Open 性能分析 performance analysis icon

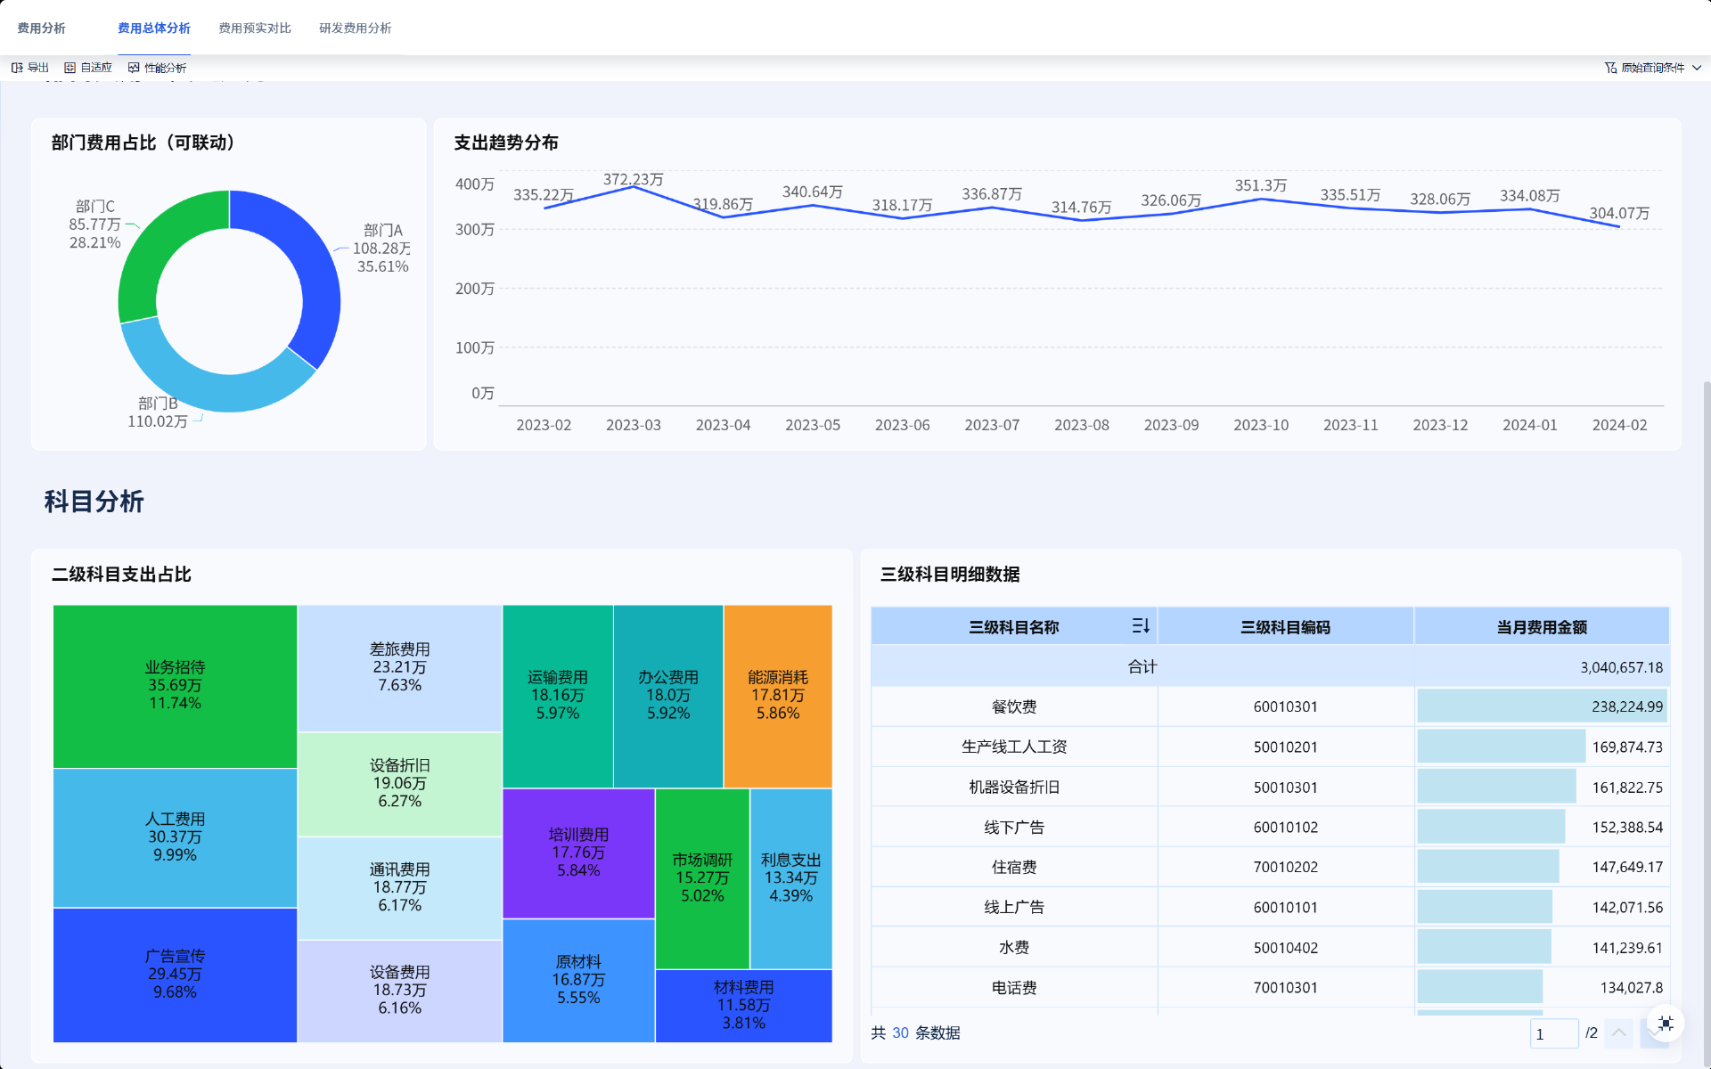(x=134, y=68)
